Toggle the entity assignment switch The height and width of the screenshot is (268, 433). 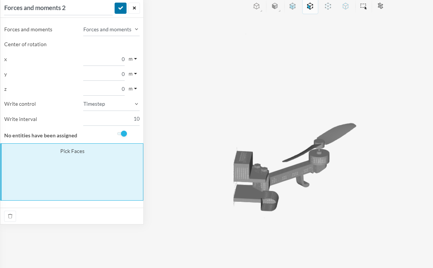point(122,134)
